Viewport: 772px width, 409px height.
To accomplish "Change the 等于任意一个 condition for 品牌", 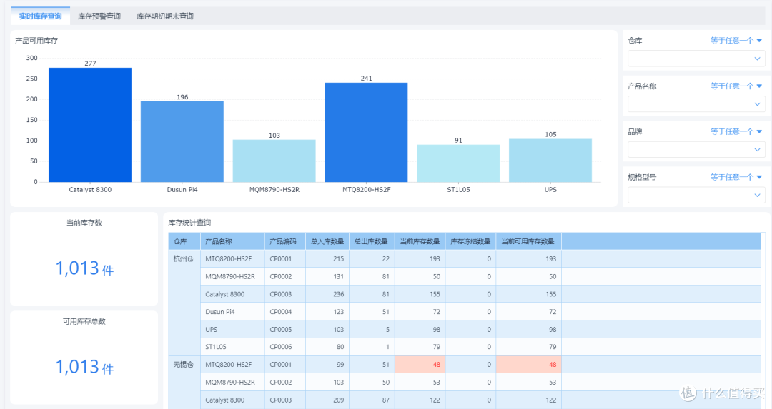I will 736,131.
